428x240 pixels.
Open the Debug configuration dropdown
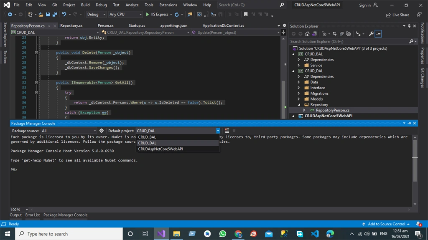point(96,15)
